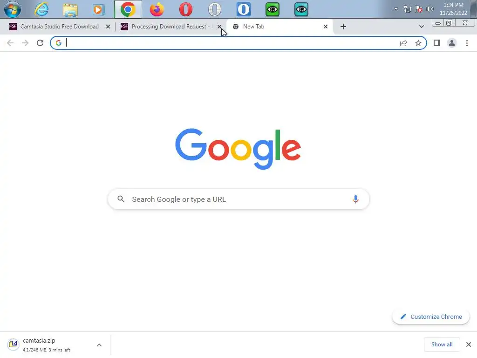The image size is (477, 358).
Task: Open the volume speaker icon
Action: pyautogui.click(x=430, y=9)
